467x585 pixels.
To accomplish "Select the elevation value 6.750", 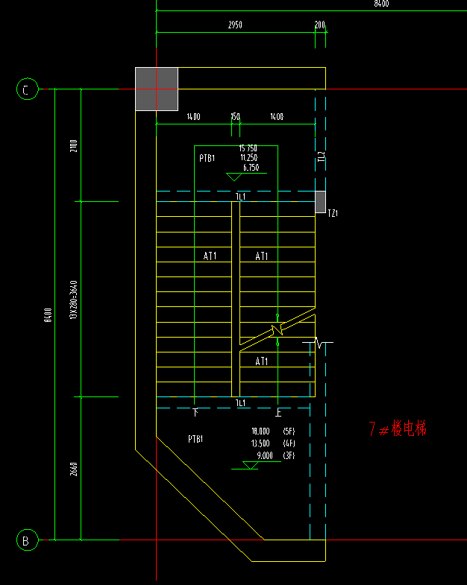I will [x=251, y=168].
